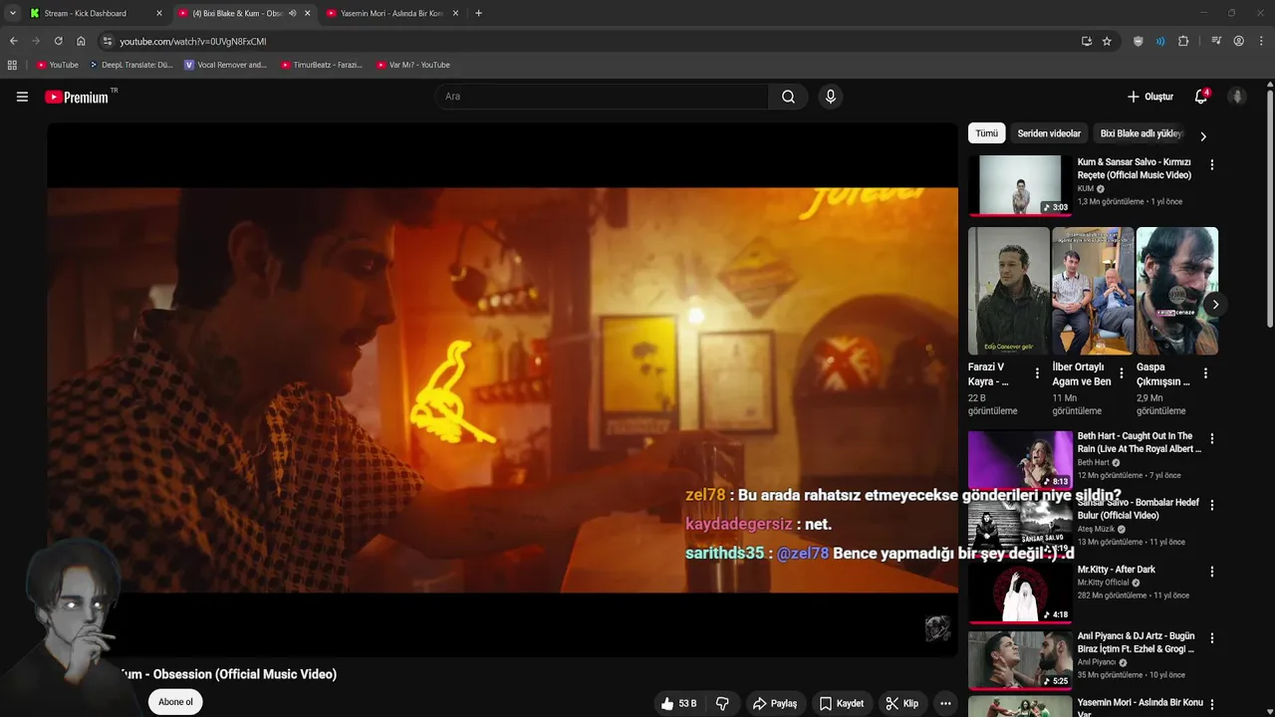This screenshot has height=717, width=1275.
Task: Open Var Mı? - YouTube bookmark
Action: pos(413,65)
